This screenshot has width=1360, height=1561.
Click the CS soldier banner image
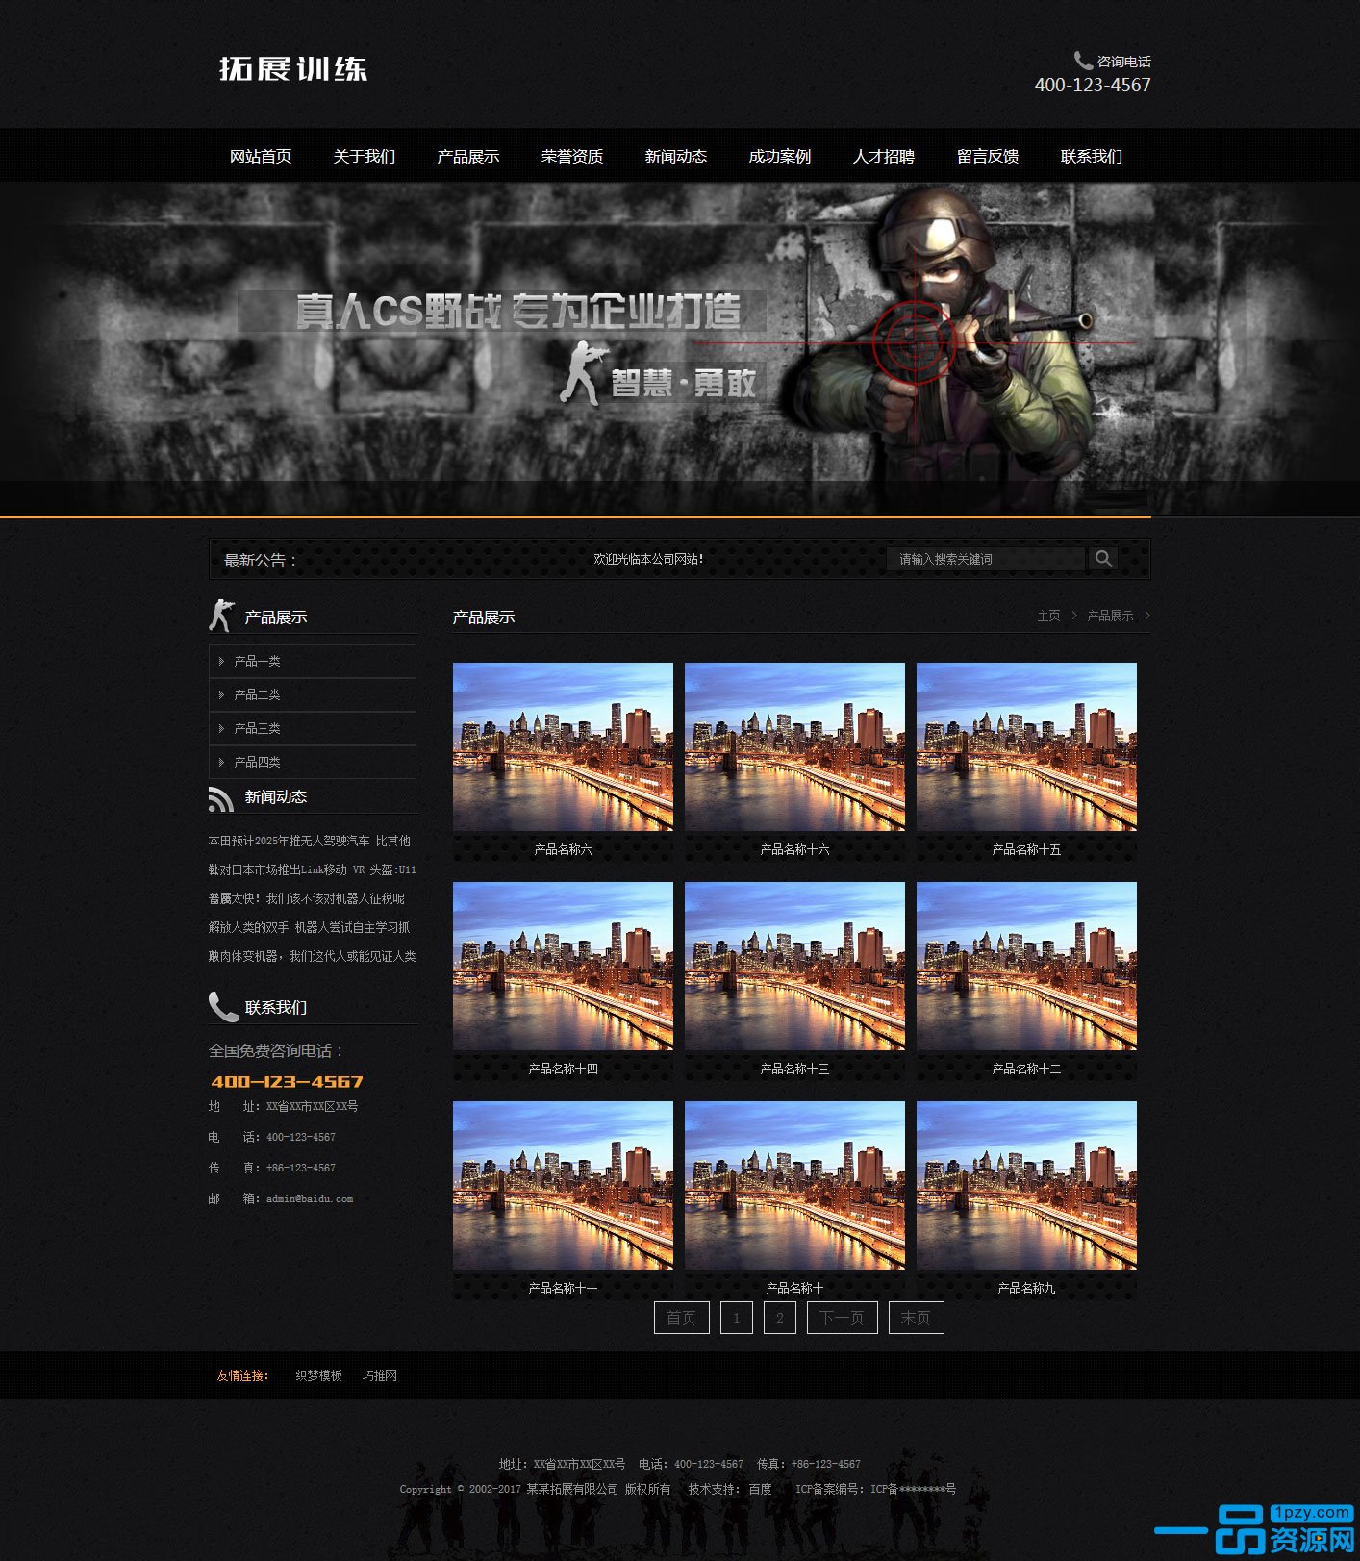pyautogui.click(x=680, y=349)
